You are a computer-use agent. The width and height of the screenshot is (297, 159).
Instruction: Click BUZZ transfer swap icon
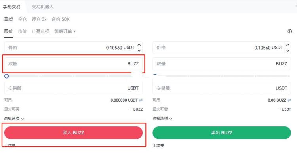[x=289, y=100]
